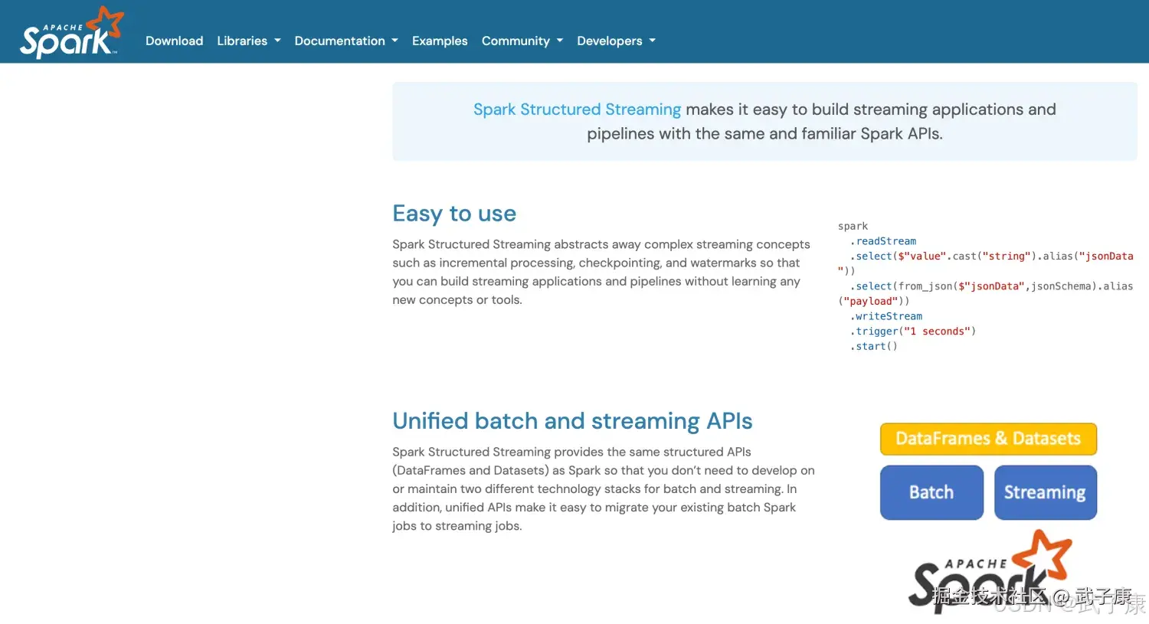Expand the Developers dropdown menu
The image size is (1149, 624).
[x=617, y=41]
